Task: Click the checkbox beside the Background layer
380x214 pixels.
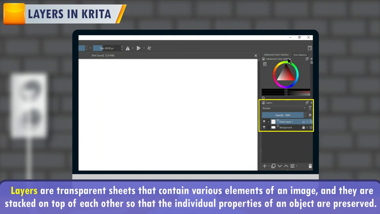Action: pos(268,127)
